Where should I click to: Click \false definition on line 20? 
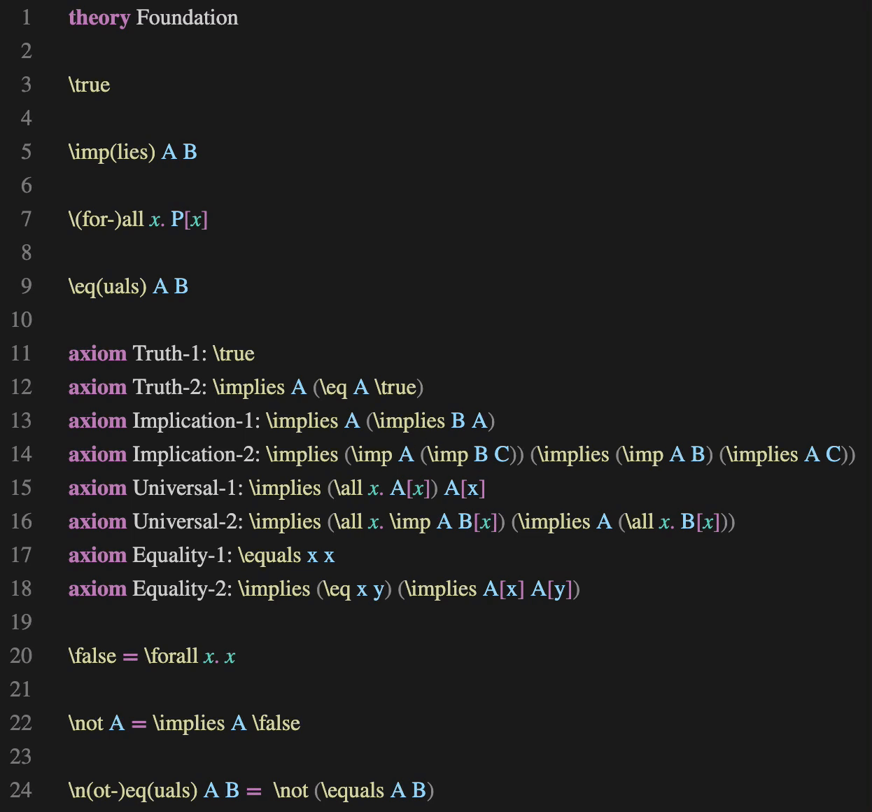[x=92, y=656]
